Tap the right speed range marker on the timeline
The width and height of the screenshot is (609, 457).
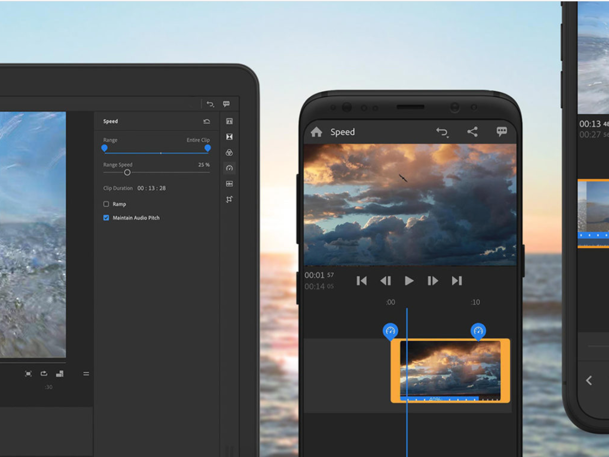478,332
